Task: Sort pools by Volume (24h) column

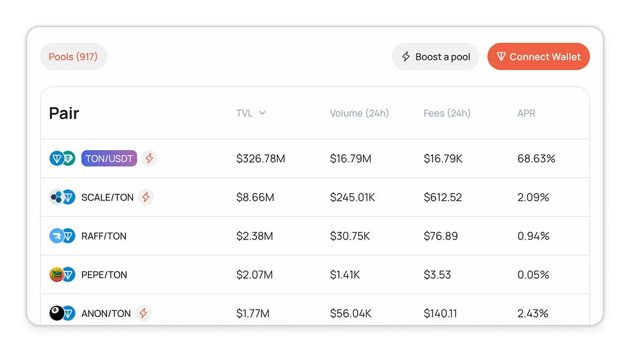Action: coord(359,113)
